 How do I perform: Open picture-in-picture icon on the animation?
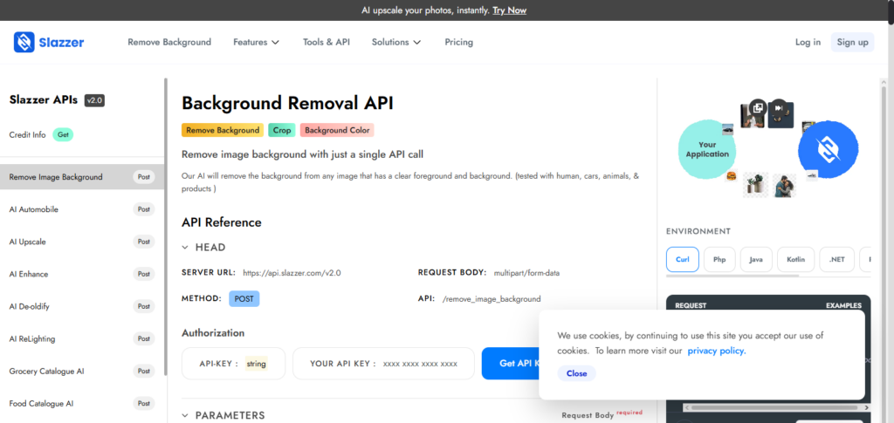[758, 107]
